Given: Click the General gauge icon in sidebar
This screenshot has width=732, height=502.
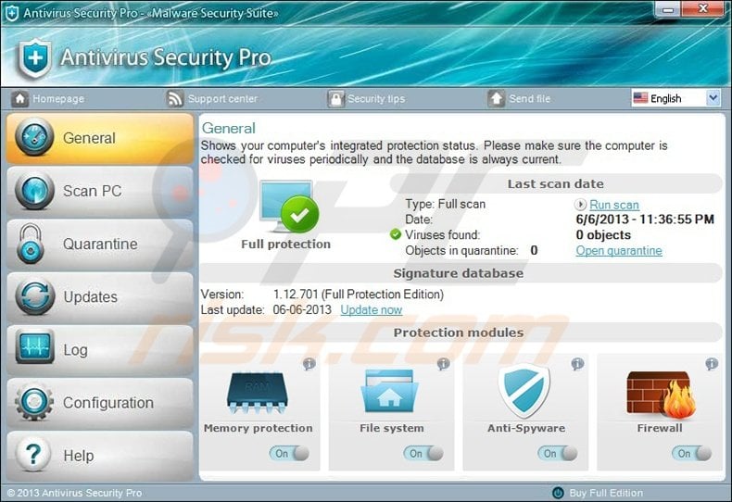Looking at the screenshot, I should (34, 137).
